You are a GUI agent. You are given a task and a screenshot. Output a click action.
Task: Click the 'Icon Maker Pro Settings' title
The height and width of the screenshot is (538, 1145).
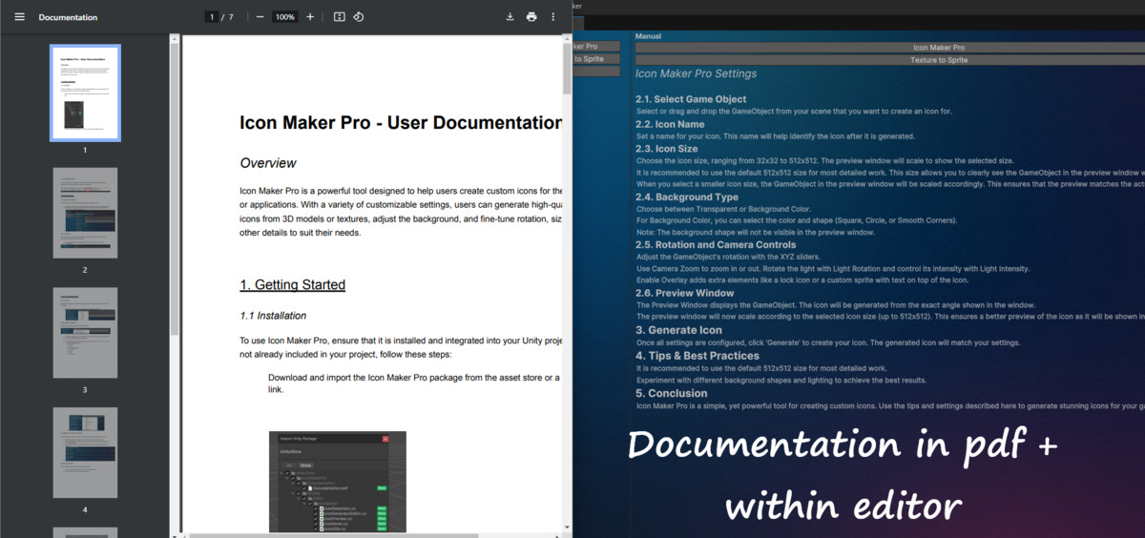click(696, 73)
